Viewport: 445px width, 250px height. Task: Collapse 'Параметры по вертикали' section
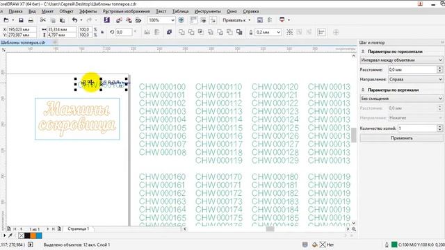pos(363,90)
